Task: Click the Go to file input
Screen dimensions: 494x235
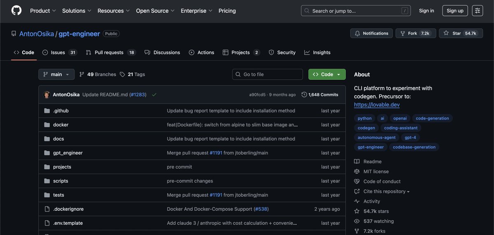Action: [x=268, y=74]
